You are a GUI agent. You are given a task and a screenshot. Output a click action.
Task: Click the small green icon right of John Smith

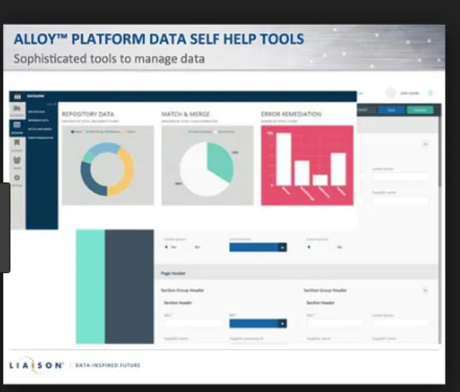[431, 93]
